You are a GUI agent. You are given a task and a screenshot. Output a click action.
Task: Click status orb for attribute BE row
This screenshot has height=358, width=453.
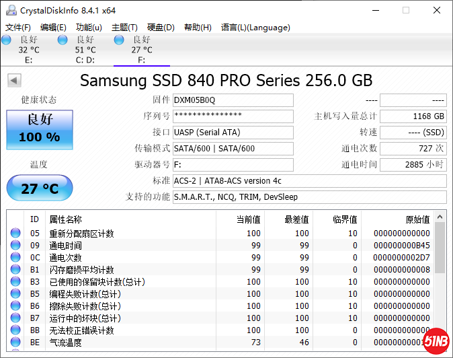tap(15, 343)
